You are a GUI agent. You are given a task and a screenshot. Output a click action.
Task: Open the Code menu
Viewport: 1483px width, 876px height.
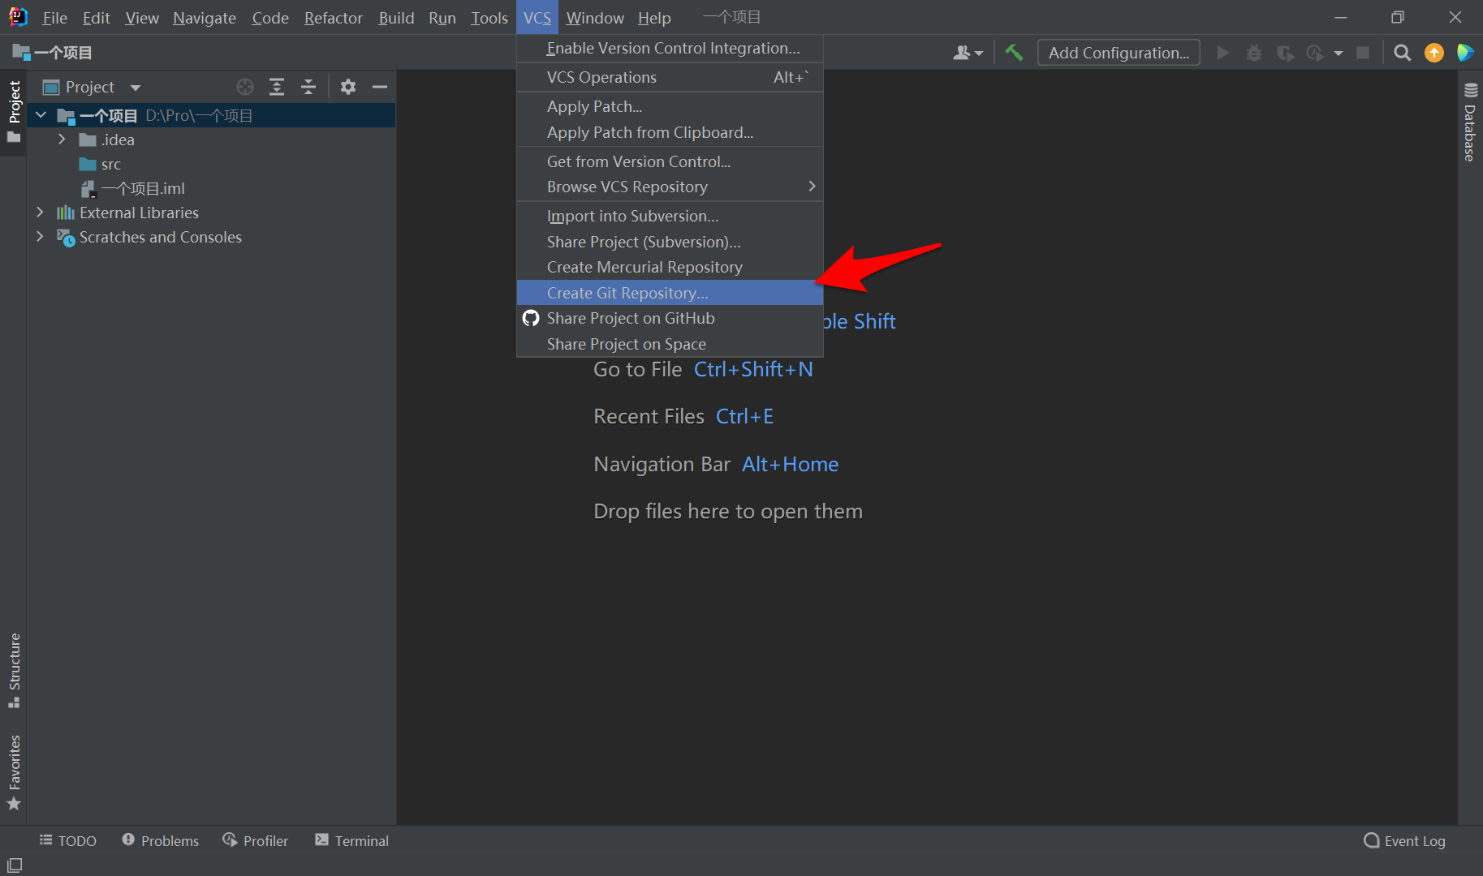pyautogui.click(x=269, y=17)
